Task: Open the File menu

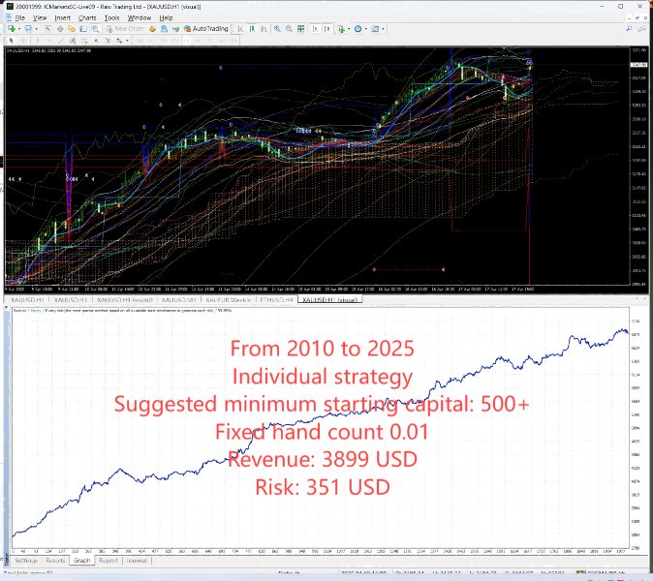Action: click(20, 17)
